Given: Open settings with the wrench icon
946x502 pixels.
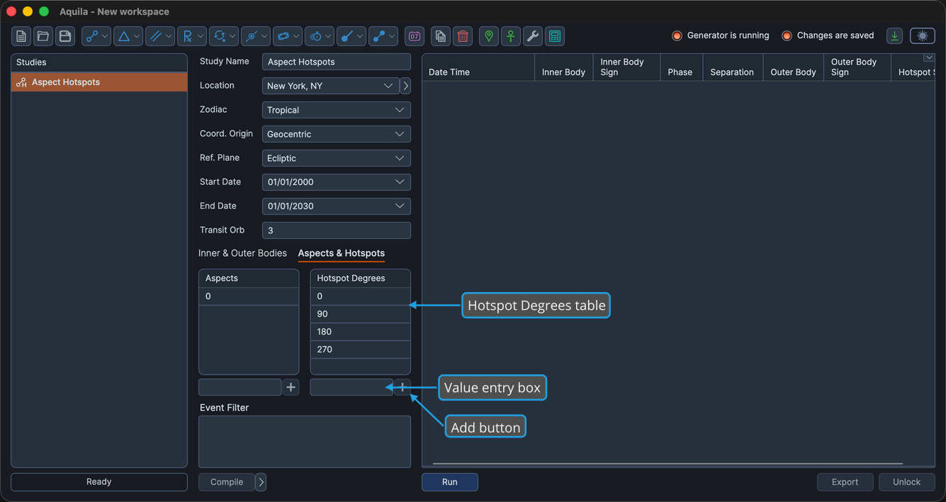Looking at the screenshot, I should point(533,36).
